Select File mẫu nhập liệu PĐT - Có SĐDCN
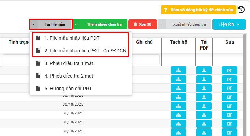The height and width of the screenshot is (136, 250). click(80, 51)
